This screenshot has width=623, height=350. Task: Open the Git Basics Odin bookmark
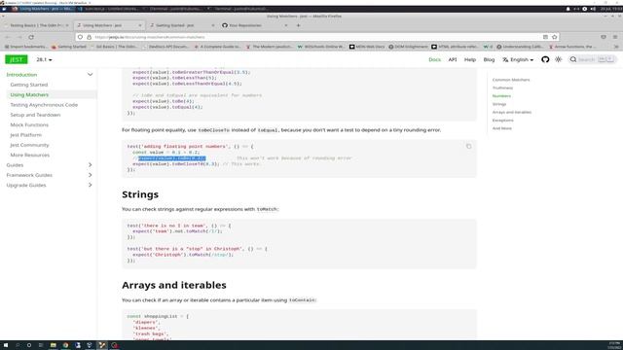[x=114, y=47]
